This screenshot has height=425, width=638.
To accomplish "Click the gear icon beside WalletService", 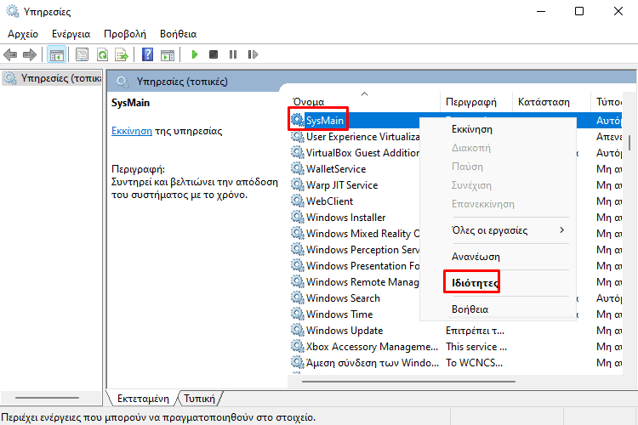I will [x=298, y=168].
